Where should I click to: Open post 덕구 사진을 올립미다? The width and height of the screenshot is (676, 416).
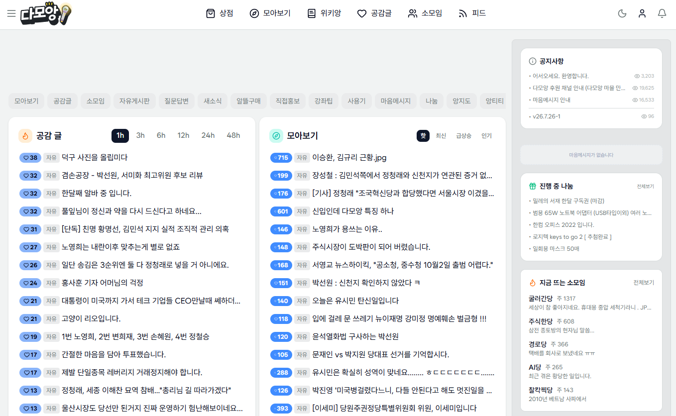pos(95,158)
